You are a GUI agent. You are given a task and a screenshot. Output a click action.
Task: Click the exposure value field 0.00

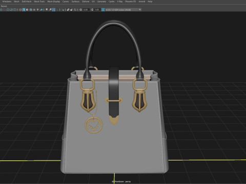(x=86, y=10)
